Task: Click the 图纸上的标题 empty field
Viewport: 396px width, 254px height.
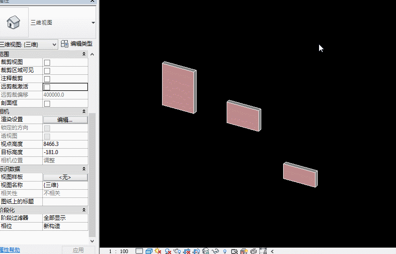Action: click(x=66, y=202)
